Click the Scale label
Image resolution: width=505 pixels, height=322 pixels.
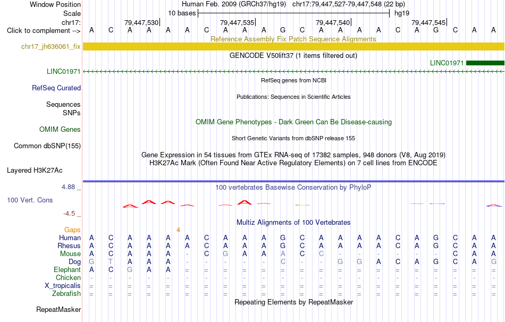click(72, 13)
